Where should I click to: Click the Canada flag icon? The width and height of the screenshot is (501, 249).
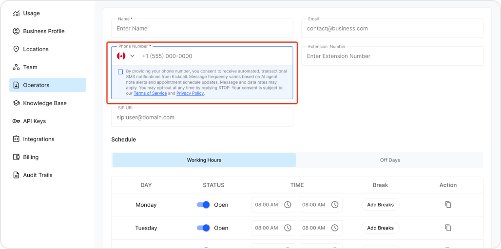121,56
